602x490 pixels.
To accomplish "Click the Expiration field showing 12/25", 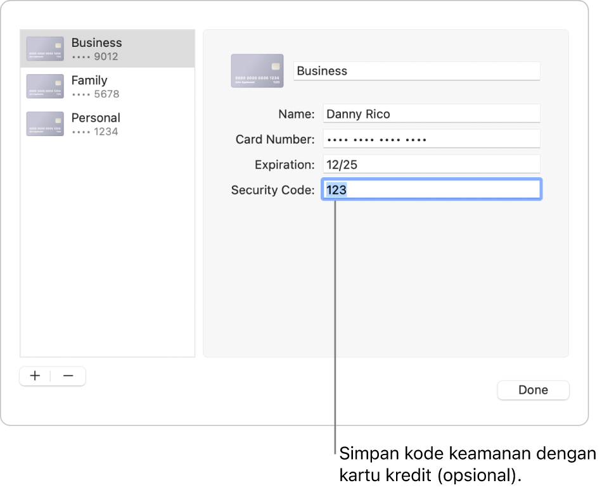I will [432, 164].
